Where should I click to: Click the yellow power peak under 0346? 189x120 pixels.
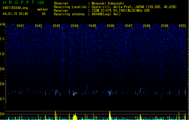(x=110, y=115)
